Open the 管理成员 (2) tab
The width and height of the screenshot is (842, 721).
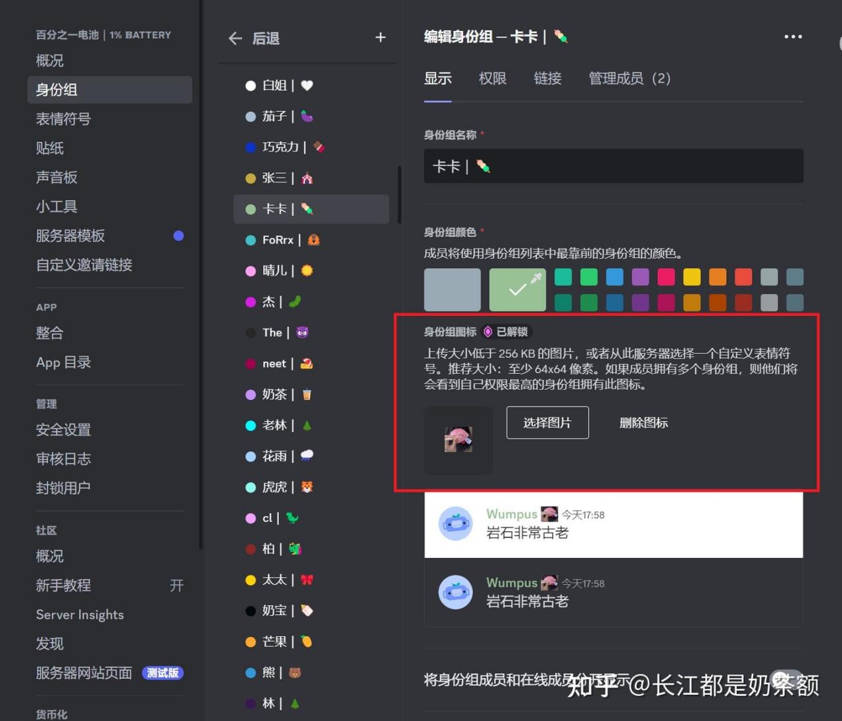tap(630, 78)
